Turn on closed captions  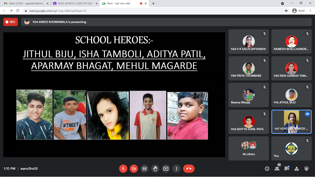[145, 168]
